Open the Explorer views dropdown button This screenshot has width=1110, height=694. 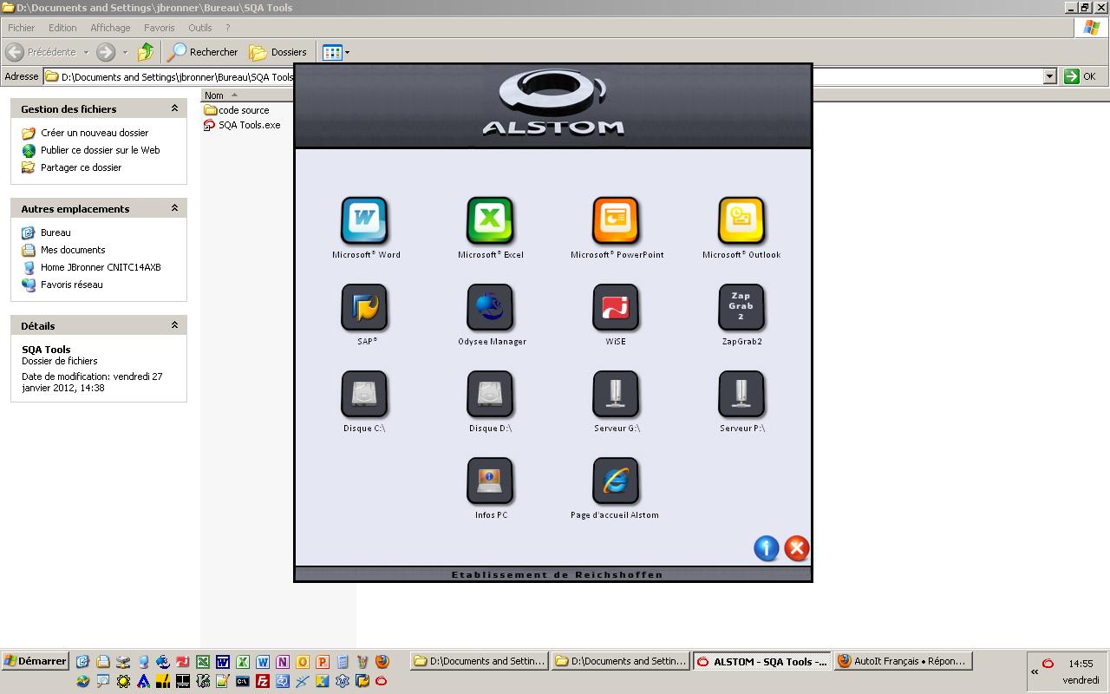(x=336, y=52)
